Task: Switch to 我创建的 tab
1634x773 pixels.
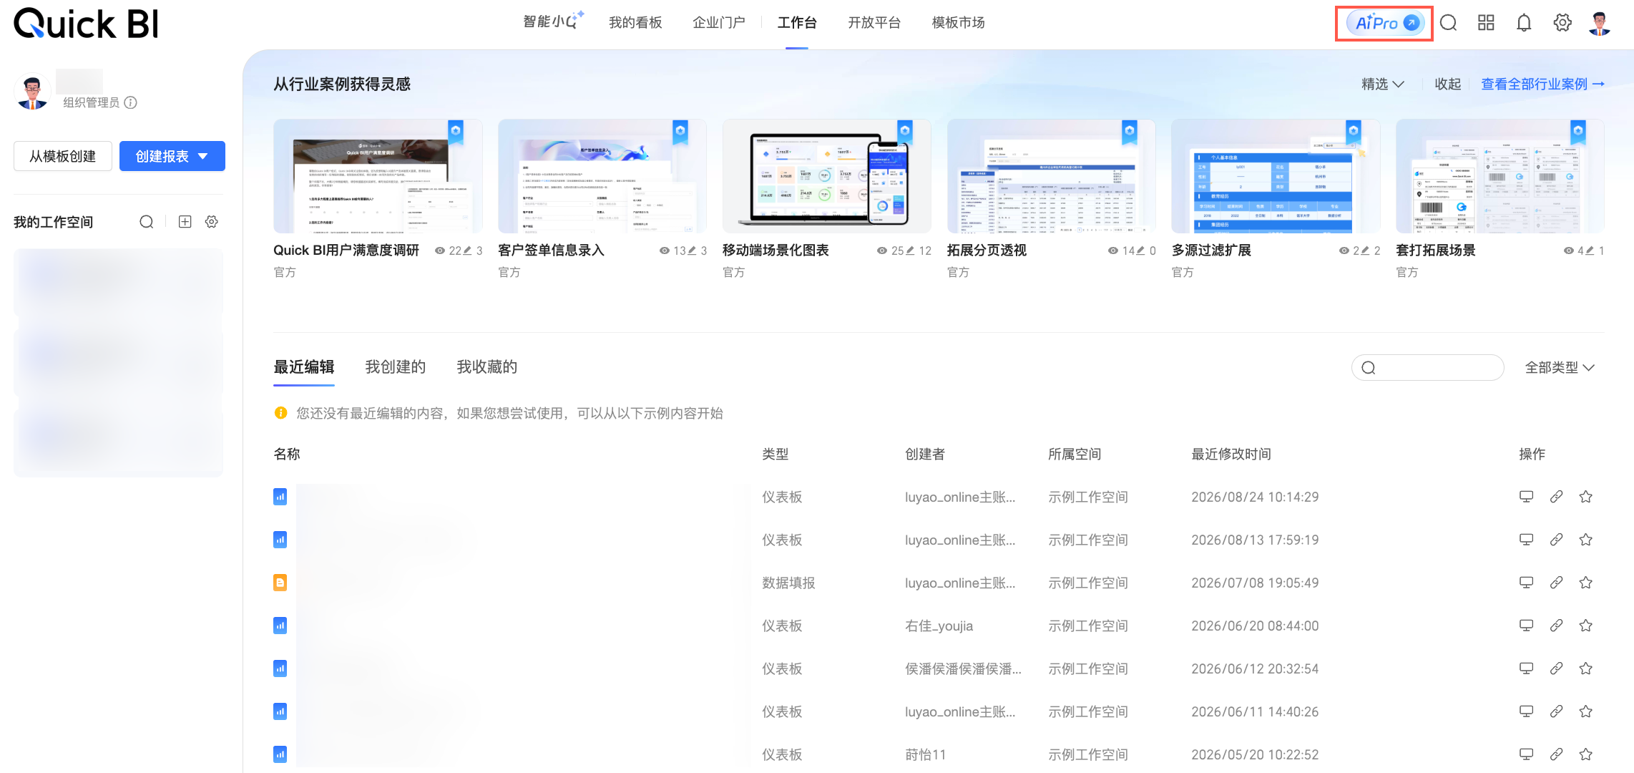Action: click(x=396, y=367)
